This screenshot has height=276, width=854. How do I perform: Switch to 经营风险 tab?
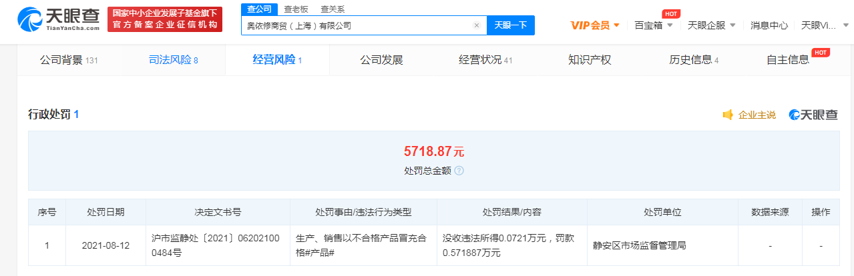point(277,60)
